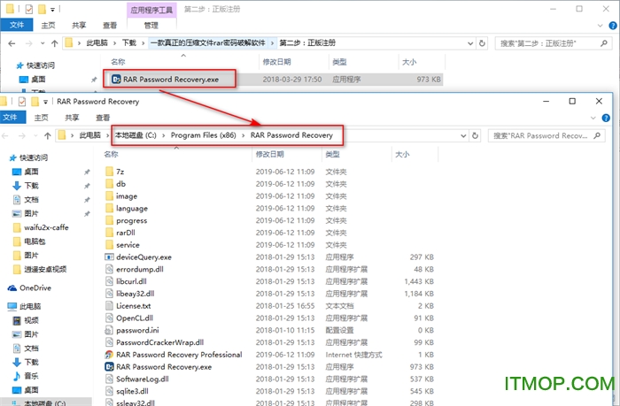Open recent locations dropdown in front window
Viewport: 620px width, 406px height.
pos(35,136)
